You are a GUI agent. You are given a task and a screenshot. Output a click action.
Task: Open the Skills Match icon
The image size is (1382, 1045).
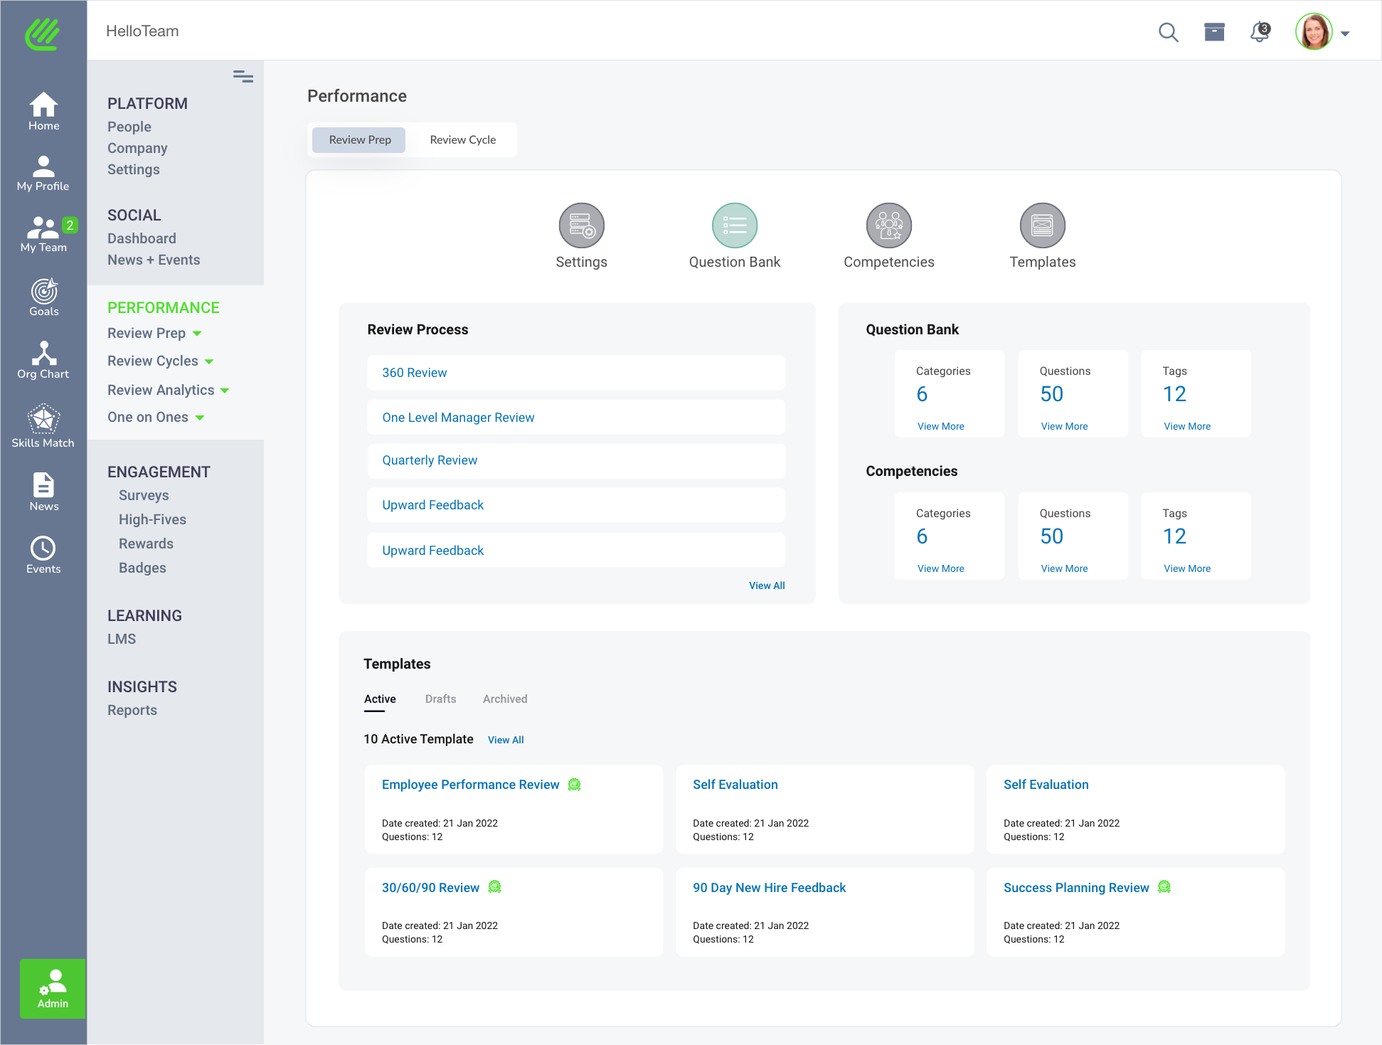pos(43,426)
